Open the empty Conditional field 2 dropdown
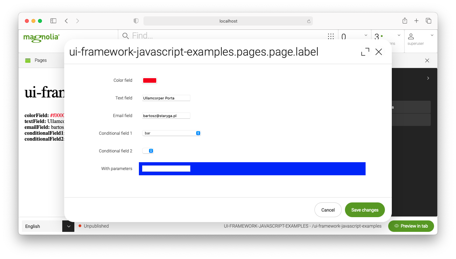 [148, 151]
